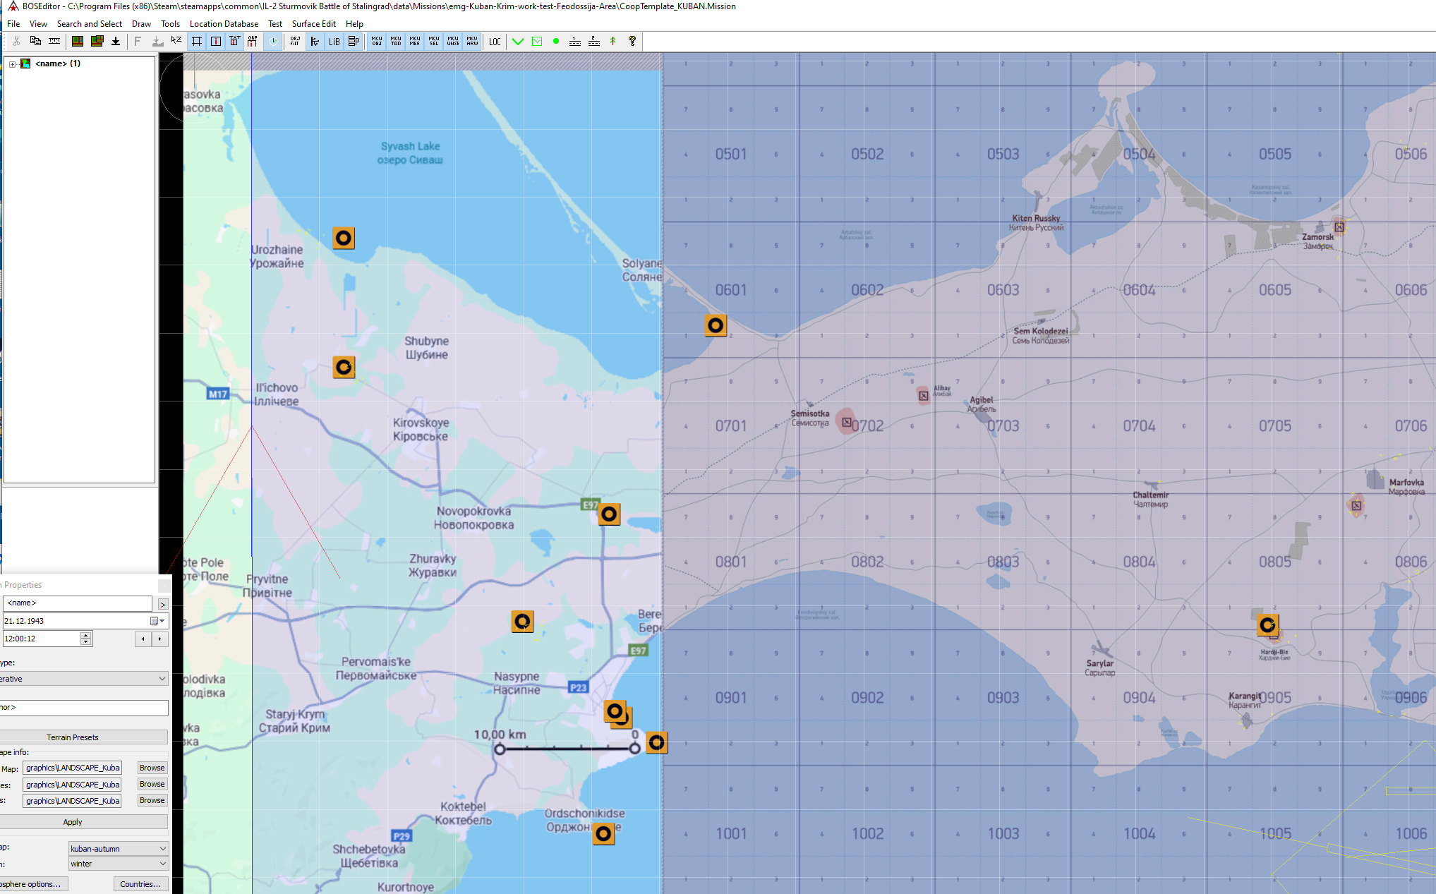This screenshot has width=1436, height=894.
Task: Click the copy icon in toolbar
Action: pos(35,42)
